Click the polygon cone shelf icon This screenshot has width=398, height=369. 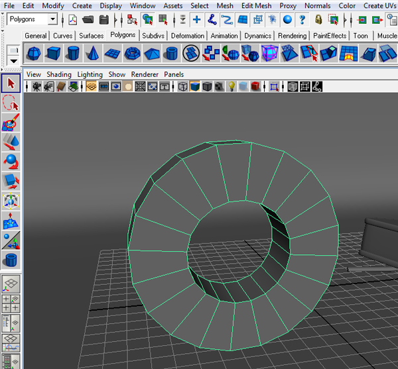tap(94, 53)
